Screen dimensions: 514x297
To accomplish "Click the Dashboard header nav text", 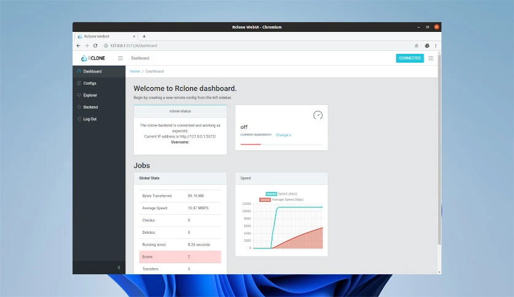I will click(x=140, y=58).
